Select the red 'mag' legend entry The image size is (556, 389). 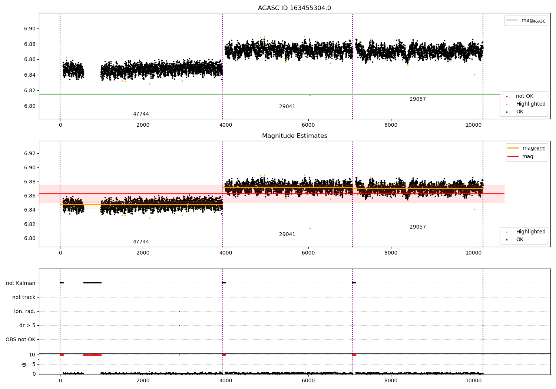(x=521, y=157)
